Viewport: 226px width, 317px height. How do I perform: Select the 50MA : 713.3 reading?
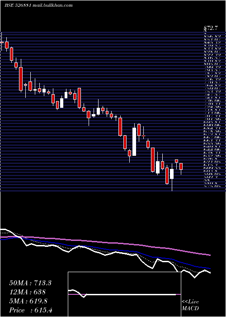tap(30, 283)
